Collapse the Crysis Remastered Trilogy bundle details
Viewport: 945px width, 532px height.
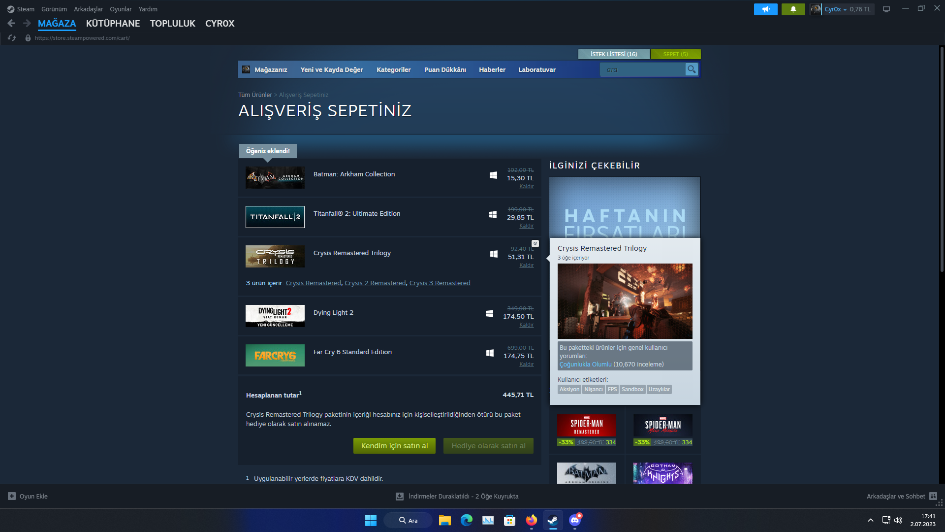tap(535, 244)
